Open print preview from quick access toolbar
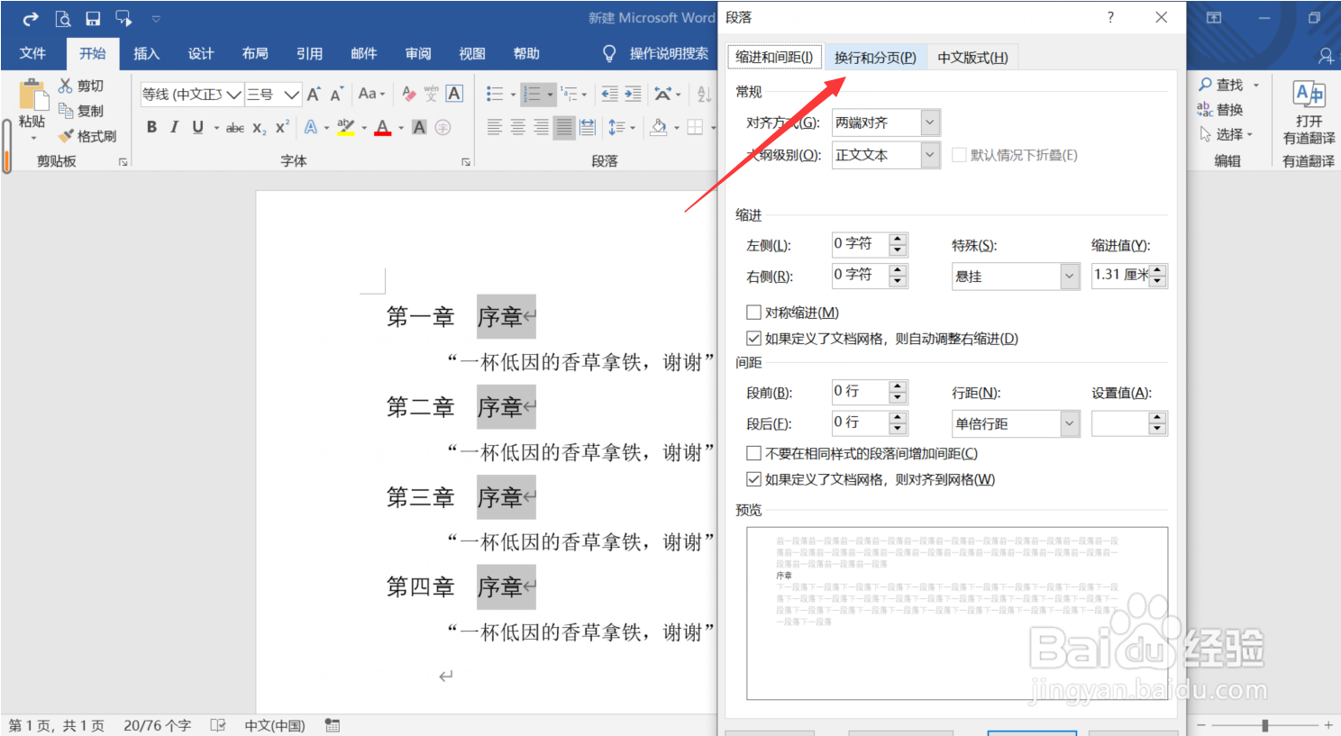 (x=62, y=18)
